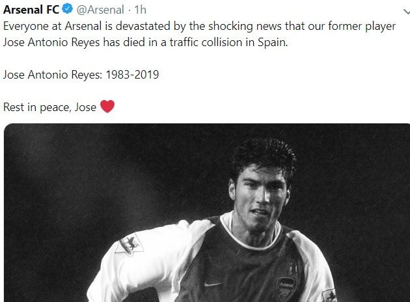This screenshot has width=410, height=302.
Task: Click the "Jose Antonio Reyes: 1983-2019" line
Action: pos(81,75)
